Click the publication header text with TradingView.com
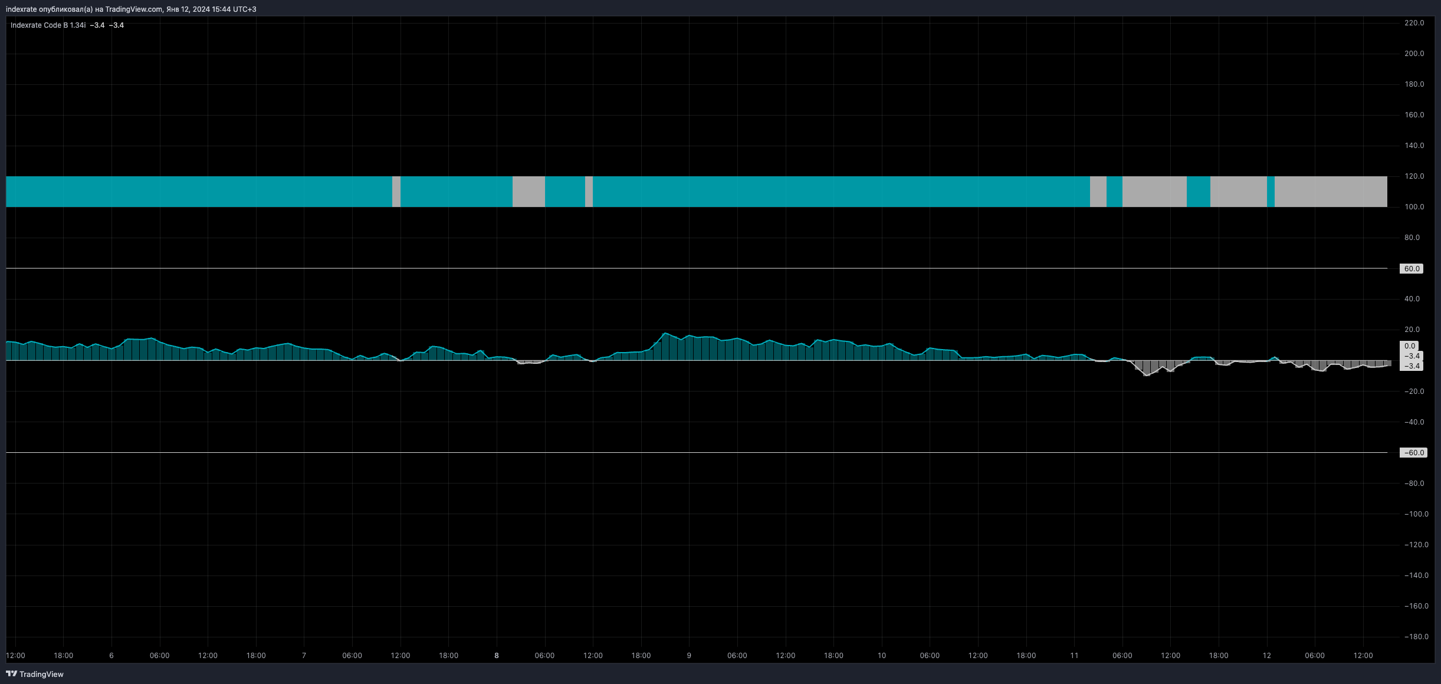 [131, 9]
